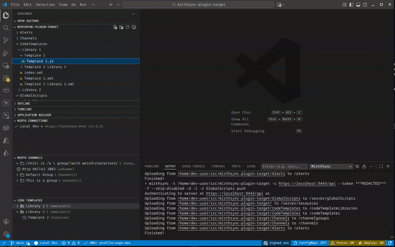The height and width of the screenshot is (247, 395).
Task: Select Local Dev Mirth connection
Action: [76, 126]
